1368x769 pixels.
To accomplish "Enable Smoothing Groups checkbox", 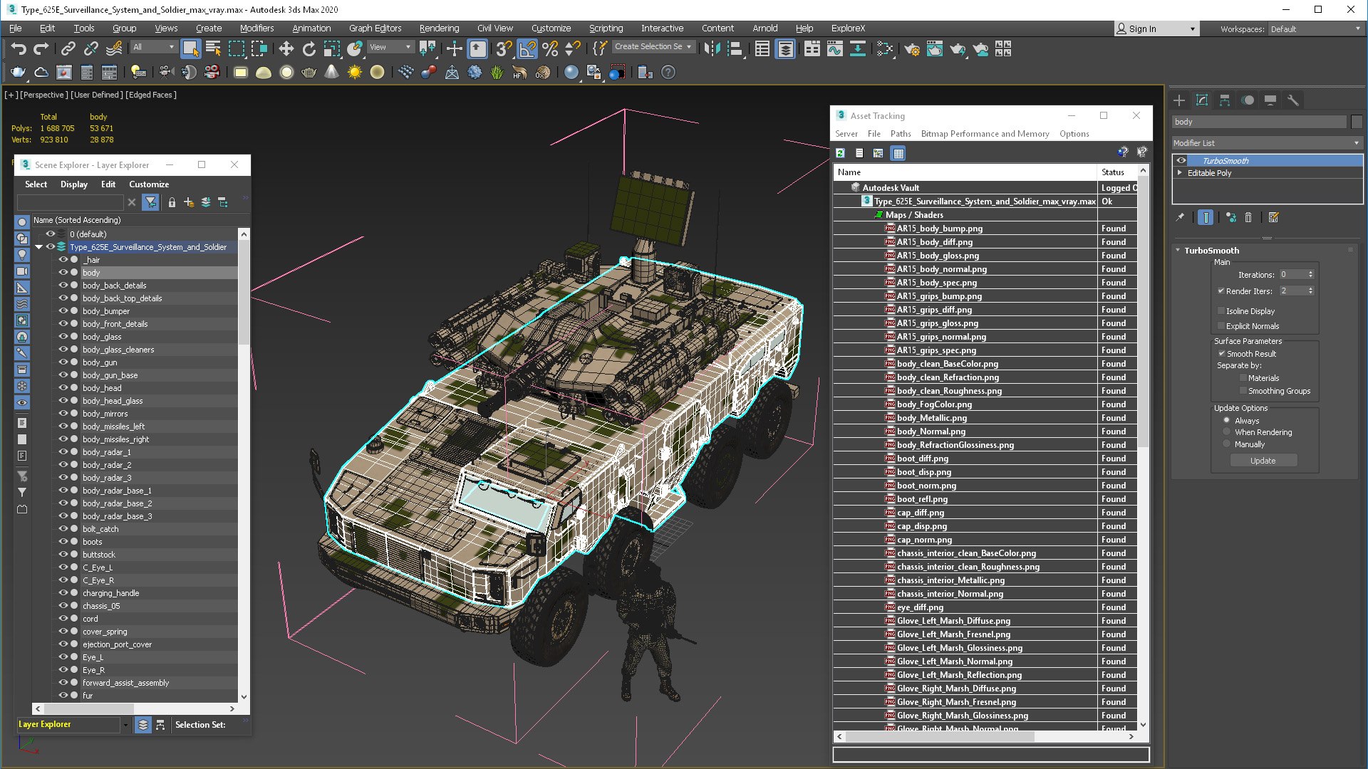I will pyautogui.click(x=1243, y=391).
